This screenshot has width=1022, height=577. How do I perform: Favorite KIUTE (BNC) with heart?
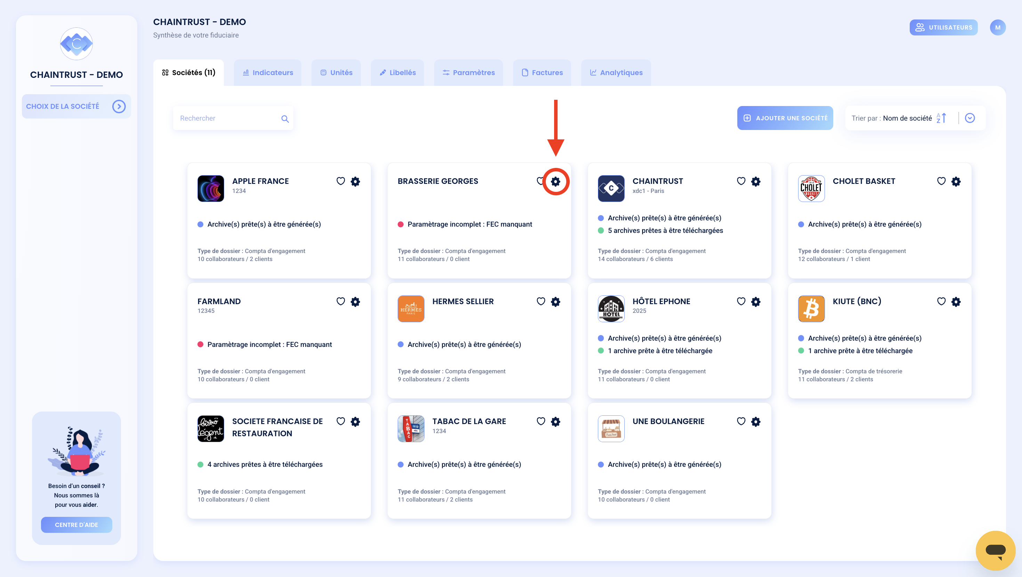[941, 301]
